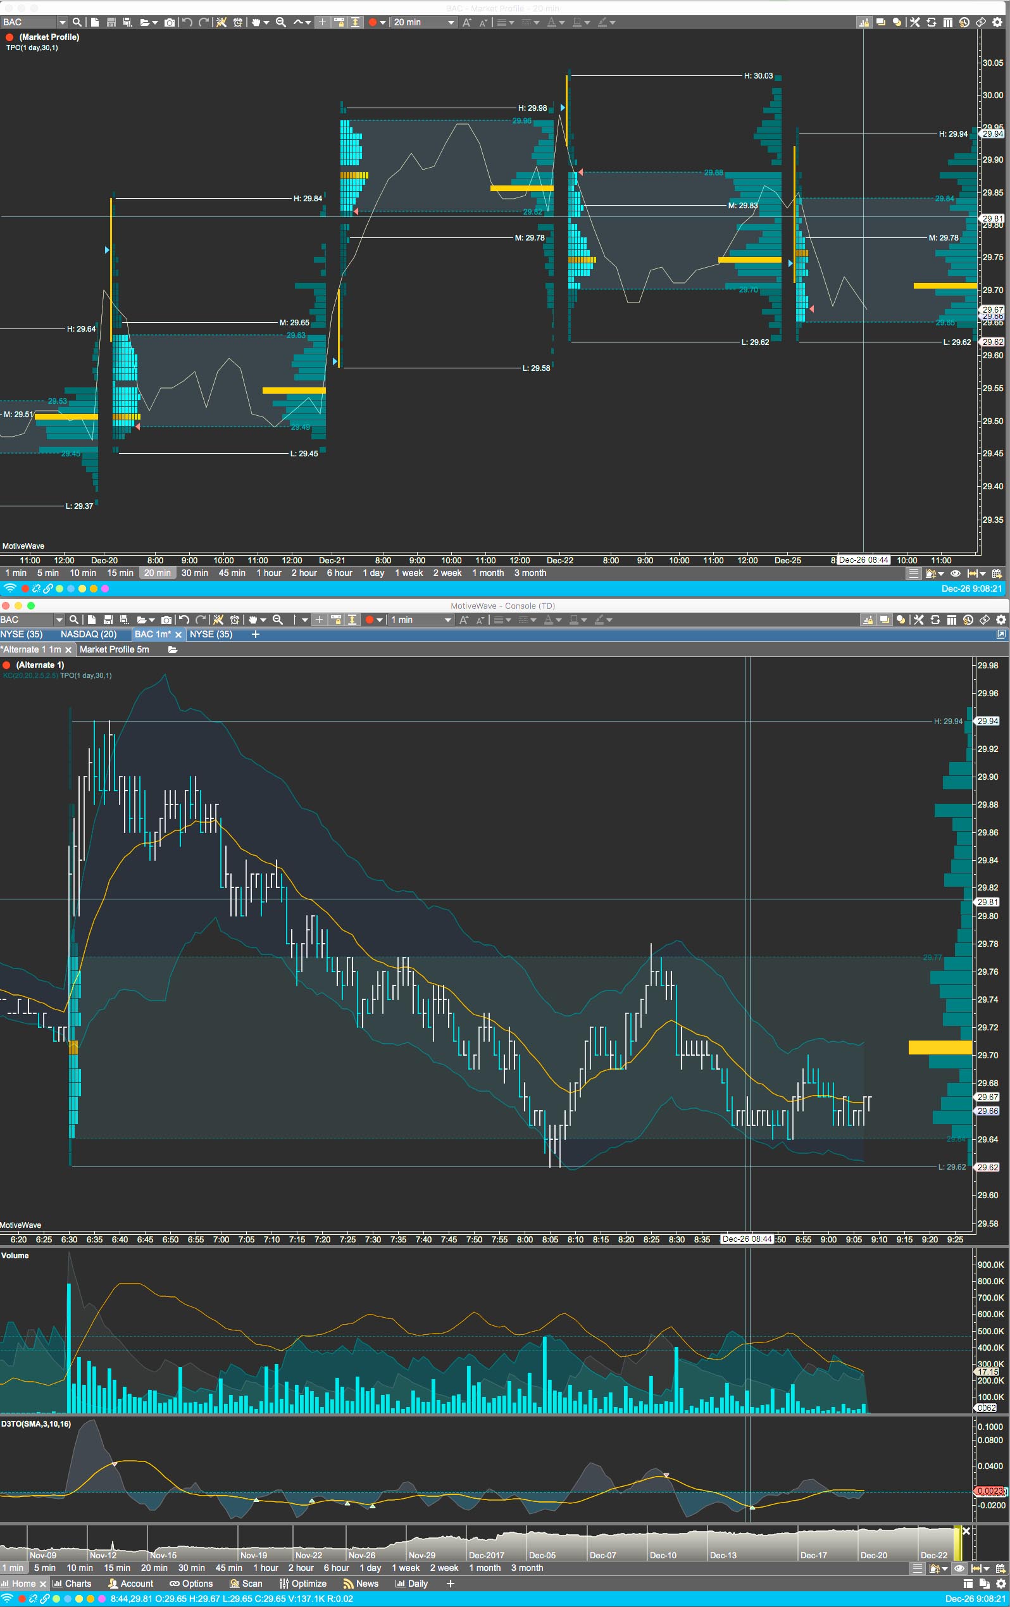
Task: Toggle the list view icon in the Console timeframe bar
Action: tap(917, 1568)
